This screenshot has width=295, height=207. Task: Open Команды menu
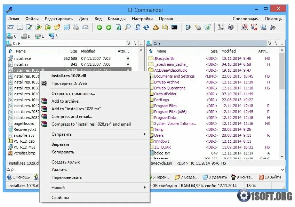(x=117, y=19)
